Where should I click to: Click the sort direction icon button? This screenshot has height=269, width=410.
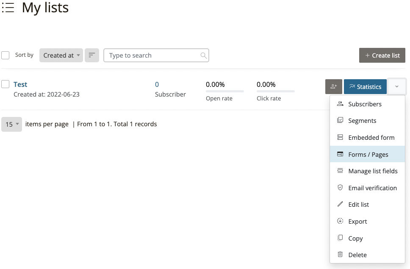92,55
